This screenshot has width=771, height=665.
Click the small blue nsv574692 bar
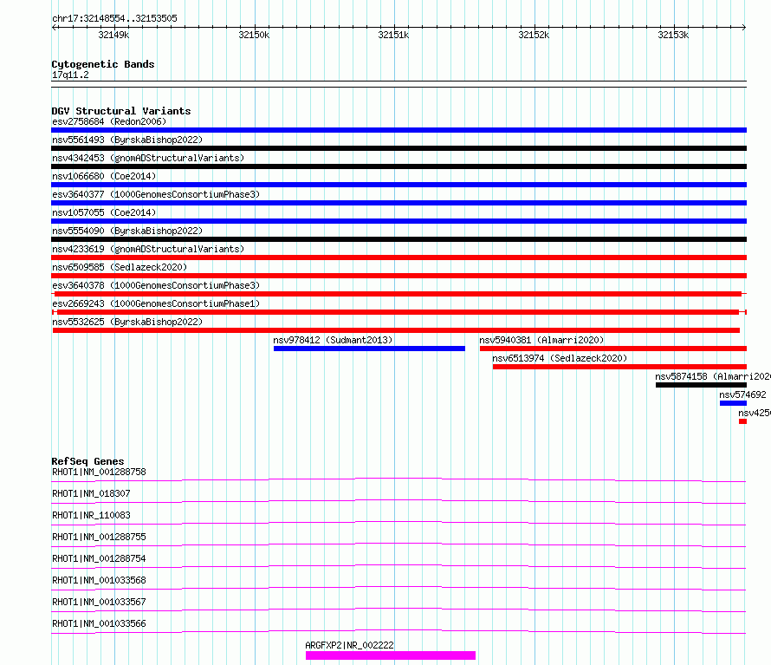pos(733,403)
